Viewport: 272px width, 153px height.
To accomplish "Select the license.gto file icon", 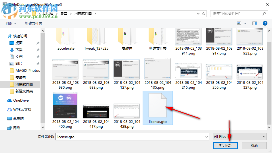I will [158, 105].
